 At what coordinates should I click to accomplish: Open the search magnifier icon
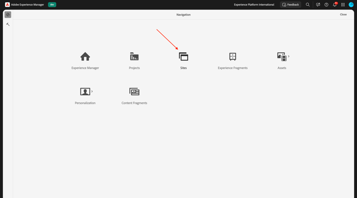307,5
